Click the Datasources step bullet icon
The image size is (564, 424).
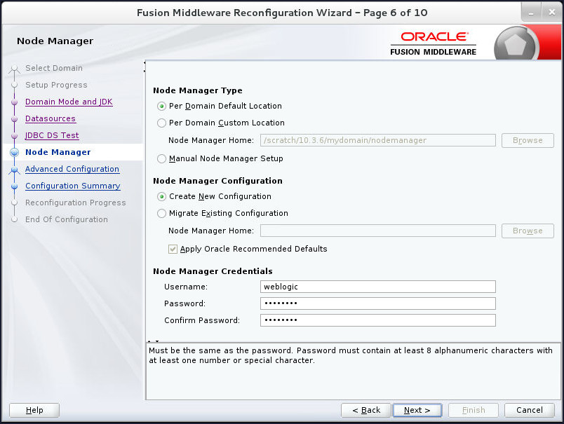[15, 119]
